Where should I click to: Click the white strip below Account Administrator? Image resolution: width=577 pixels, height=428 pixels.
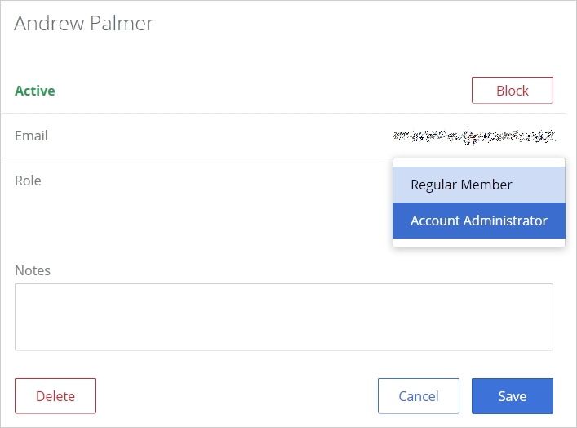pyautogui.click(x=478, y=243)
